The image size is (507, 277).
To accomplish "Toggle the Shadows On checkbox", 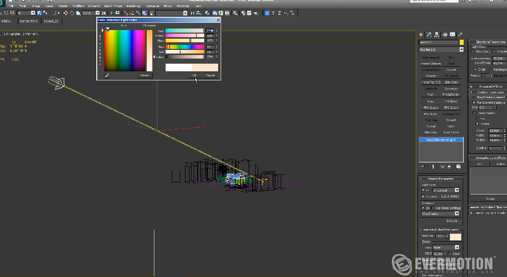I will tap(423, 208).
